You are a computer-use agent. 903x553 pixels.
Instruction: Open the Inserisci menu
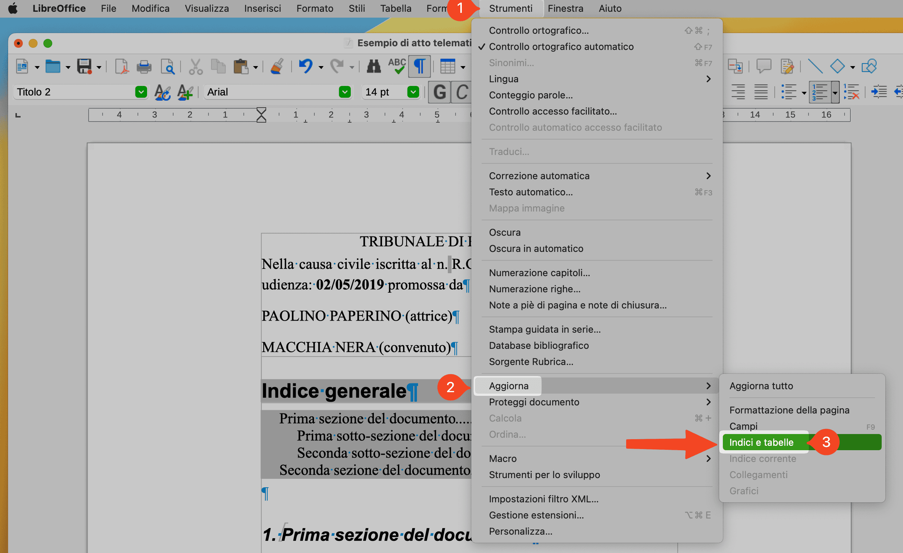tap(263, 8)
